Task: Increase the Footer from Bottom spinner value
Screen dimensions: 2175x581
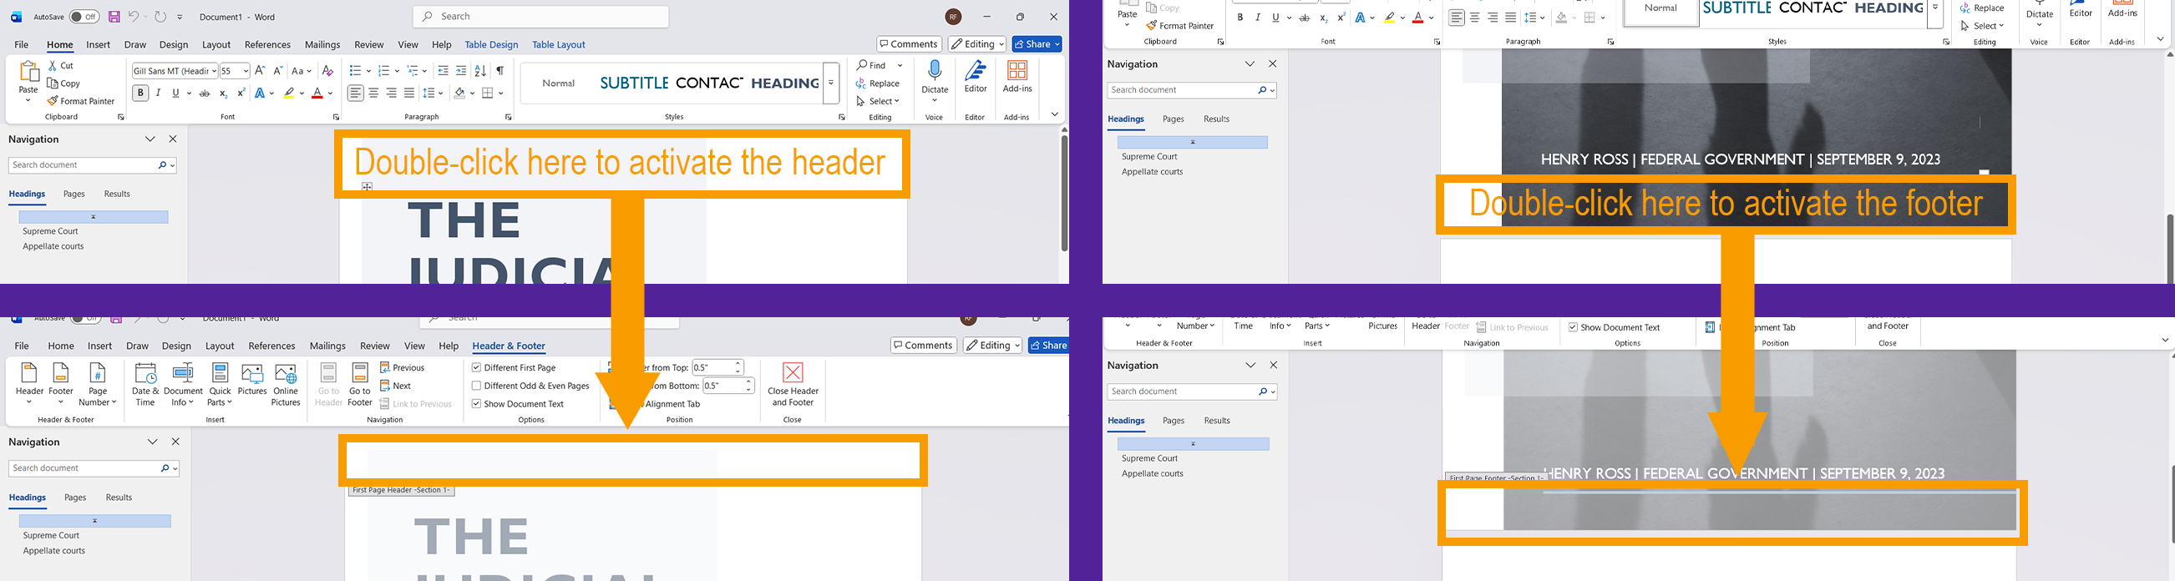Action: tap(748, 382)
